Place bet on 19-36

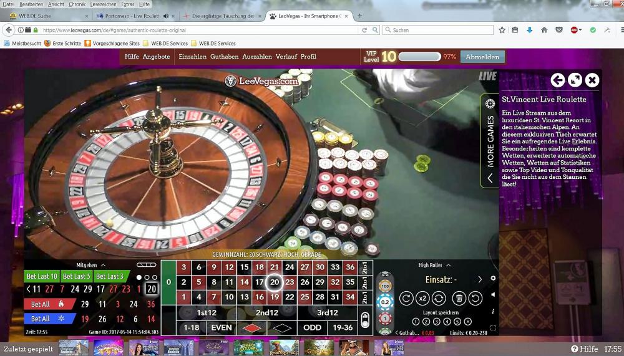343,328
